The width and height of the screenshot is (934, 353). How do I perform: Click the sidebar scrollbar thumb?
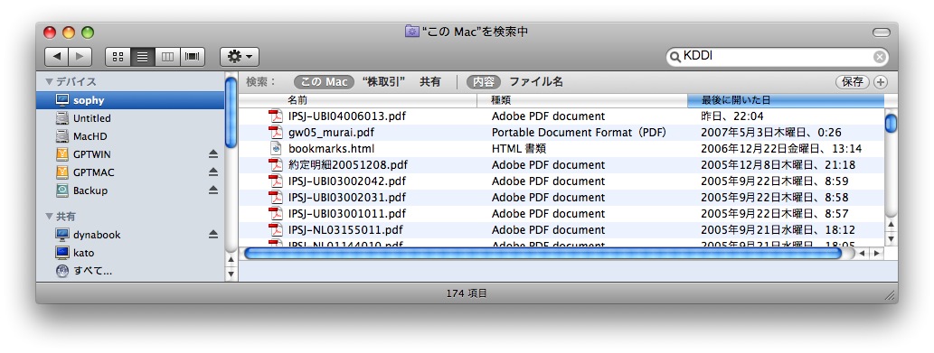231,113
